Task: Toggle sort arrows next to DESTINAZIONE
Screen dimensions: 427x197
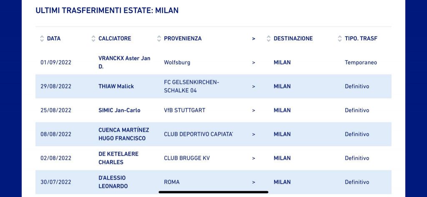Action: click(269, 39)
